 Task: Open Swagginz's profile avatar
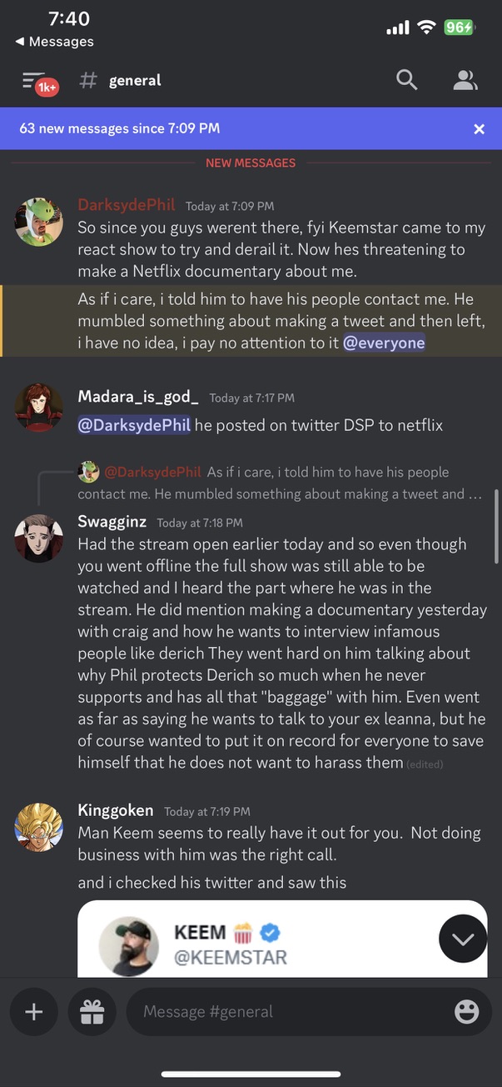pyautogui.click(x=39, y=538)
